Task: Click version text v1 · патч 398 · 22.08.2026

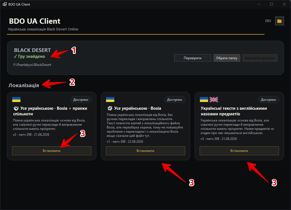Action: pos(125,142)
